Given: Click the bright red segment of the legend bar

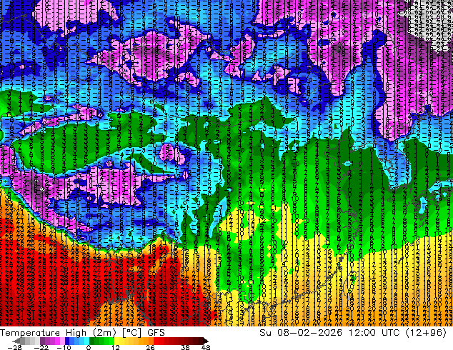Looking at the screenshot, I should click(x=156, y=341).
